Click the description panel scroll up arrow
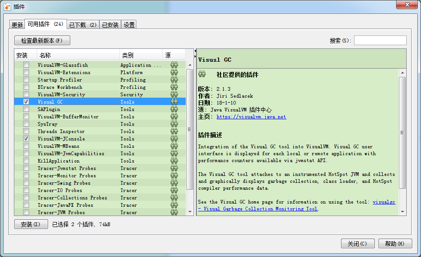The height and width of the screenshot is (257, 421). point(402,73)
